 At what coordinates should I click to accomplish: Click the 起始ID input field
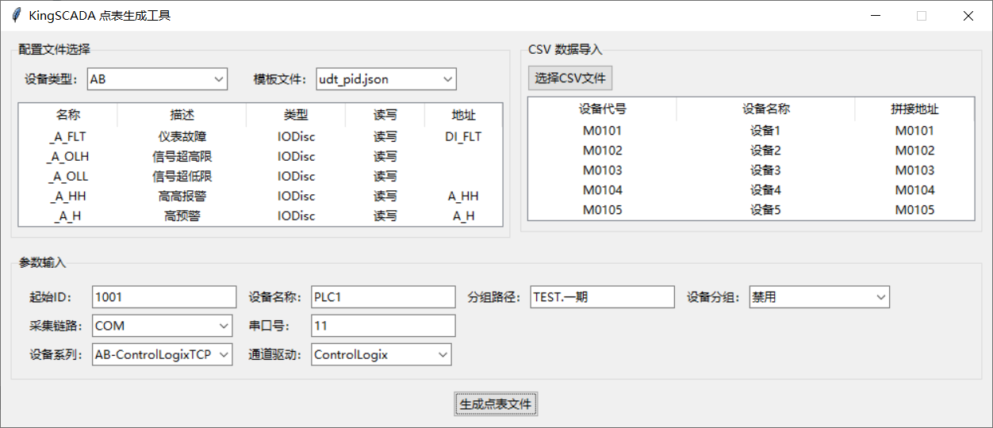(x=164, y=297)
